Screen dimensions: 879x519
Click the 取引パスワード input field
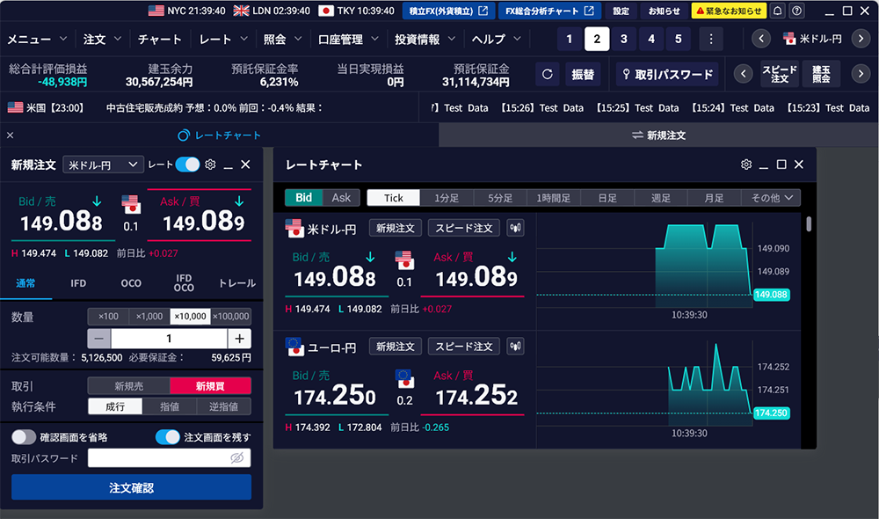[158, 458]
